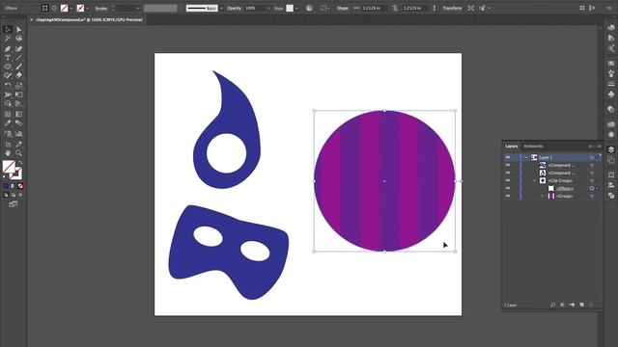Image resolution: width=618 pixels, height=347 pixels.
Task: Select the Lasso tool
Action: pyautogui.click(x=18, y=39)
